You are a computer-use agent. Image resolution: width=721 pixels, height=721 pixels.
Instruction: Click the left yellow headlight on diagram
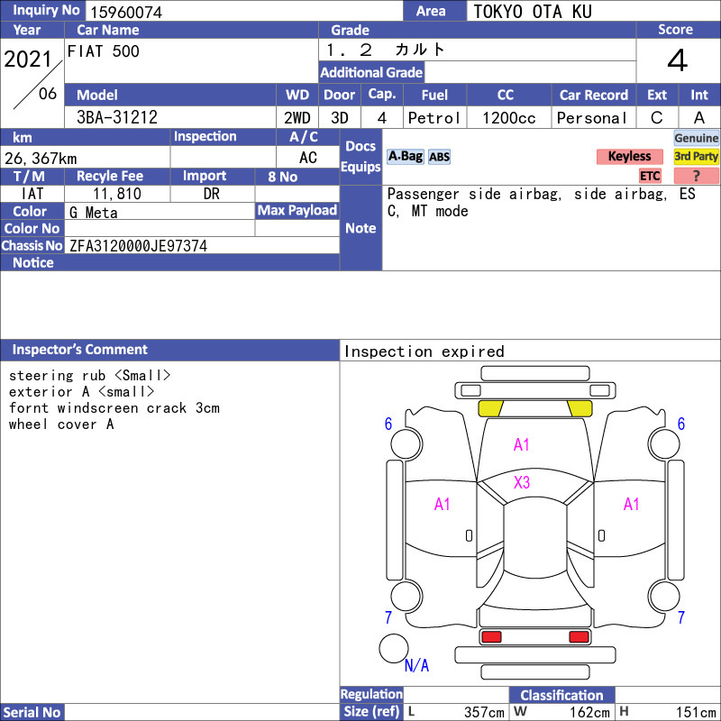point(490,408)
